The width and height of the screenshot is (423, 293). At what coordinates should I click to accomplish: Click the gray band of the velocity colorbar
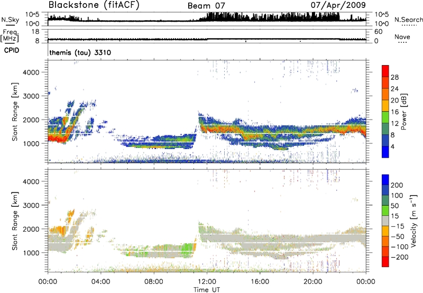pos(385,221)
